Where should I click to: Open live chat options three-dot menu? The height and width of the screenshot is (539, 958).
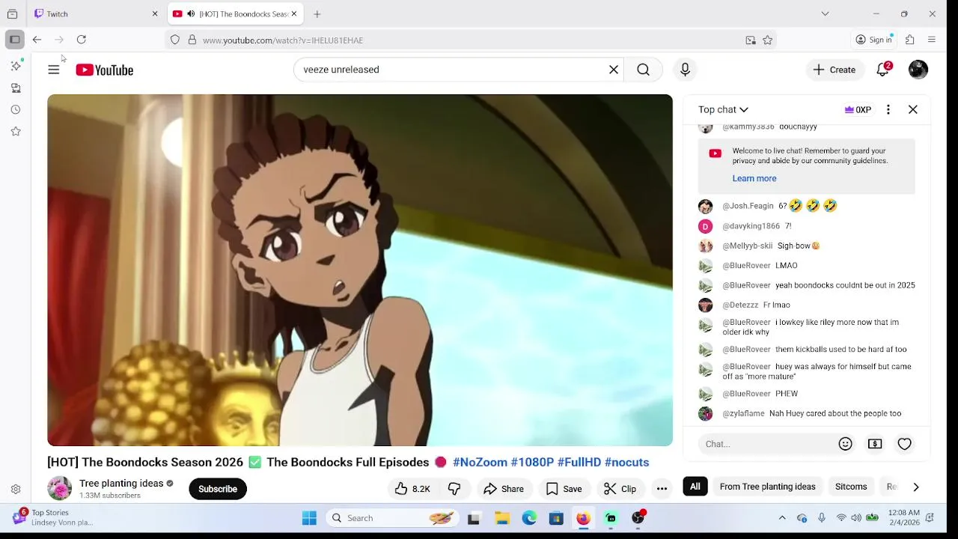888,109
